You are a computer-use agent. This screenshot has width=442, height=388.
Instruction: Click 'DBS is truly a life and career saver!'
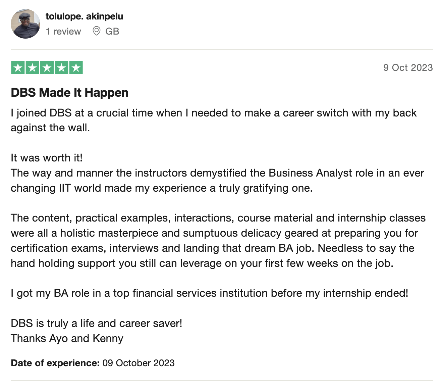[x=97, y=323]
